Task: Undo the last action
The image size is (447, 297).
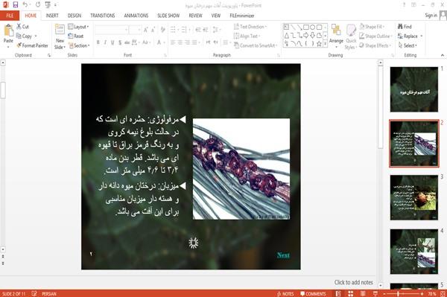Action: click(25, 4)
